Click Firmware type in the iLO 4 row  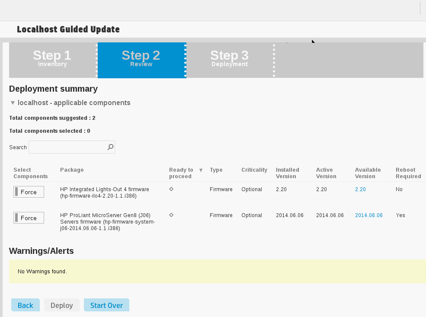(221, 189)
